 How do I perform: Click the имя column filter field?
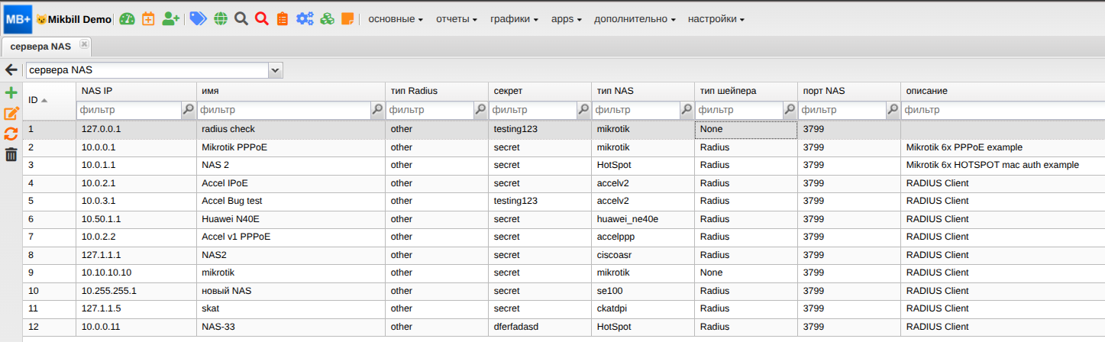coord(283,110)
